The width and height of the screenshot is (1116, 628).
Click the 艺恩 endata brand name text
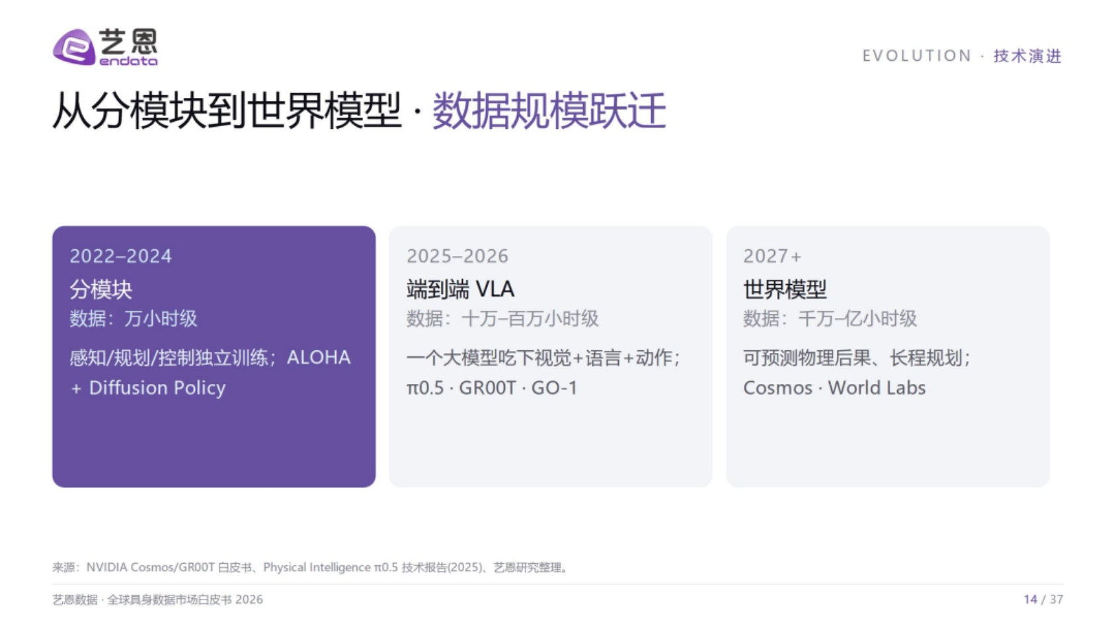(x=128, y=47)
